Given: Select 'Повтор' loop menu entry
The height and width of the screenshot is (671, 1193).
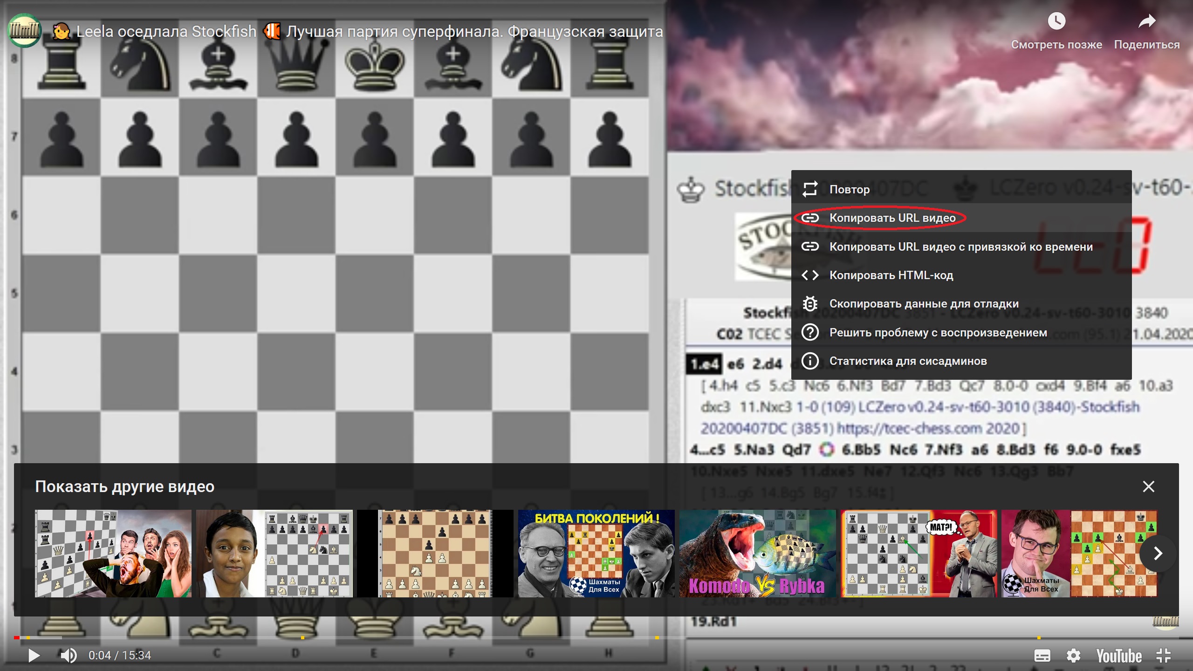Looking at the screenshot, I should point(961,189).
